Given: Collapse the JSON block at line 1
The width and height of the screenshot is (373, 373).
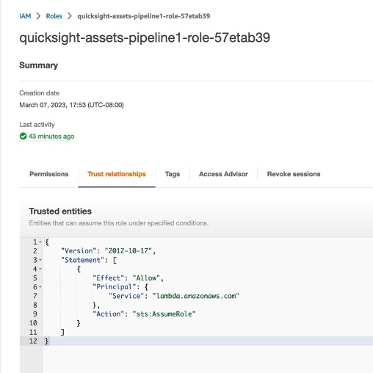Looking at the screenshot, I should (40, 242).
